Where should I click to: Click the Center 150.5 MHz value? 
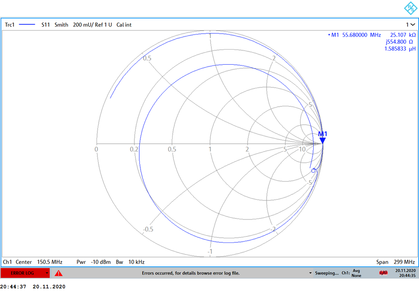click(39, 262)
